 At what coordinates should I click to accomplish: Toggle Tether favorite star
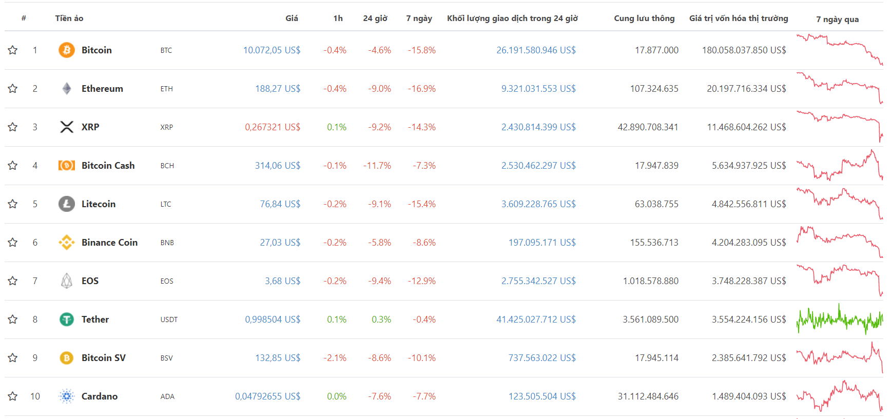pos(13,319)
